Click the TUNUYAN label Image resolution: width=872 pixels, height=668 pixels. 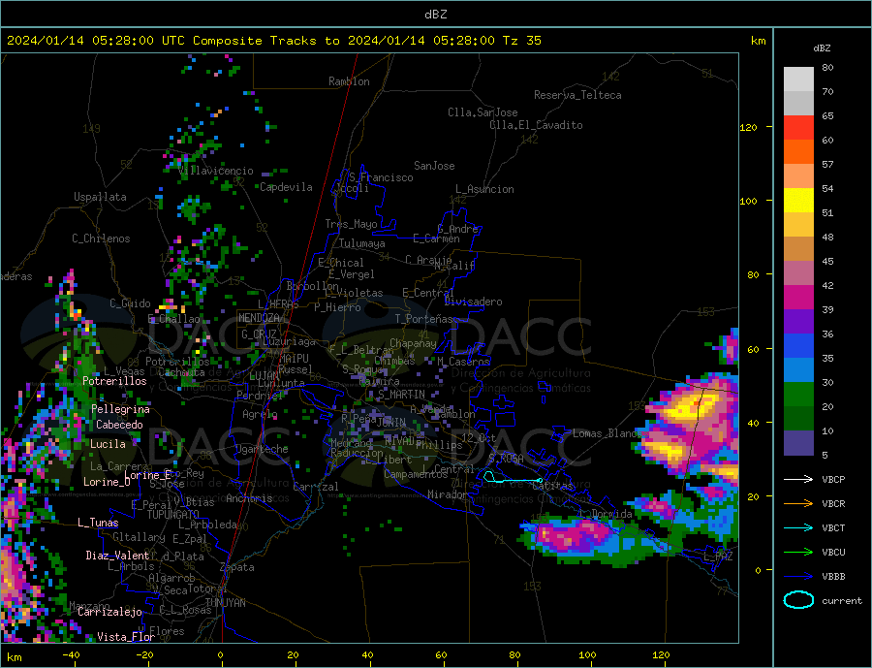pyautogui.click(x=225, y=603)
